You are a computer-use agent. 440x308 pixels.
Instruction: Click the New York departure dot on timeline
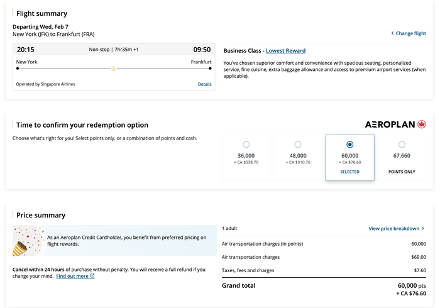tap(18, 69)
